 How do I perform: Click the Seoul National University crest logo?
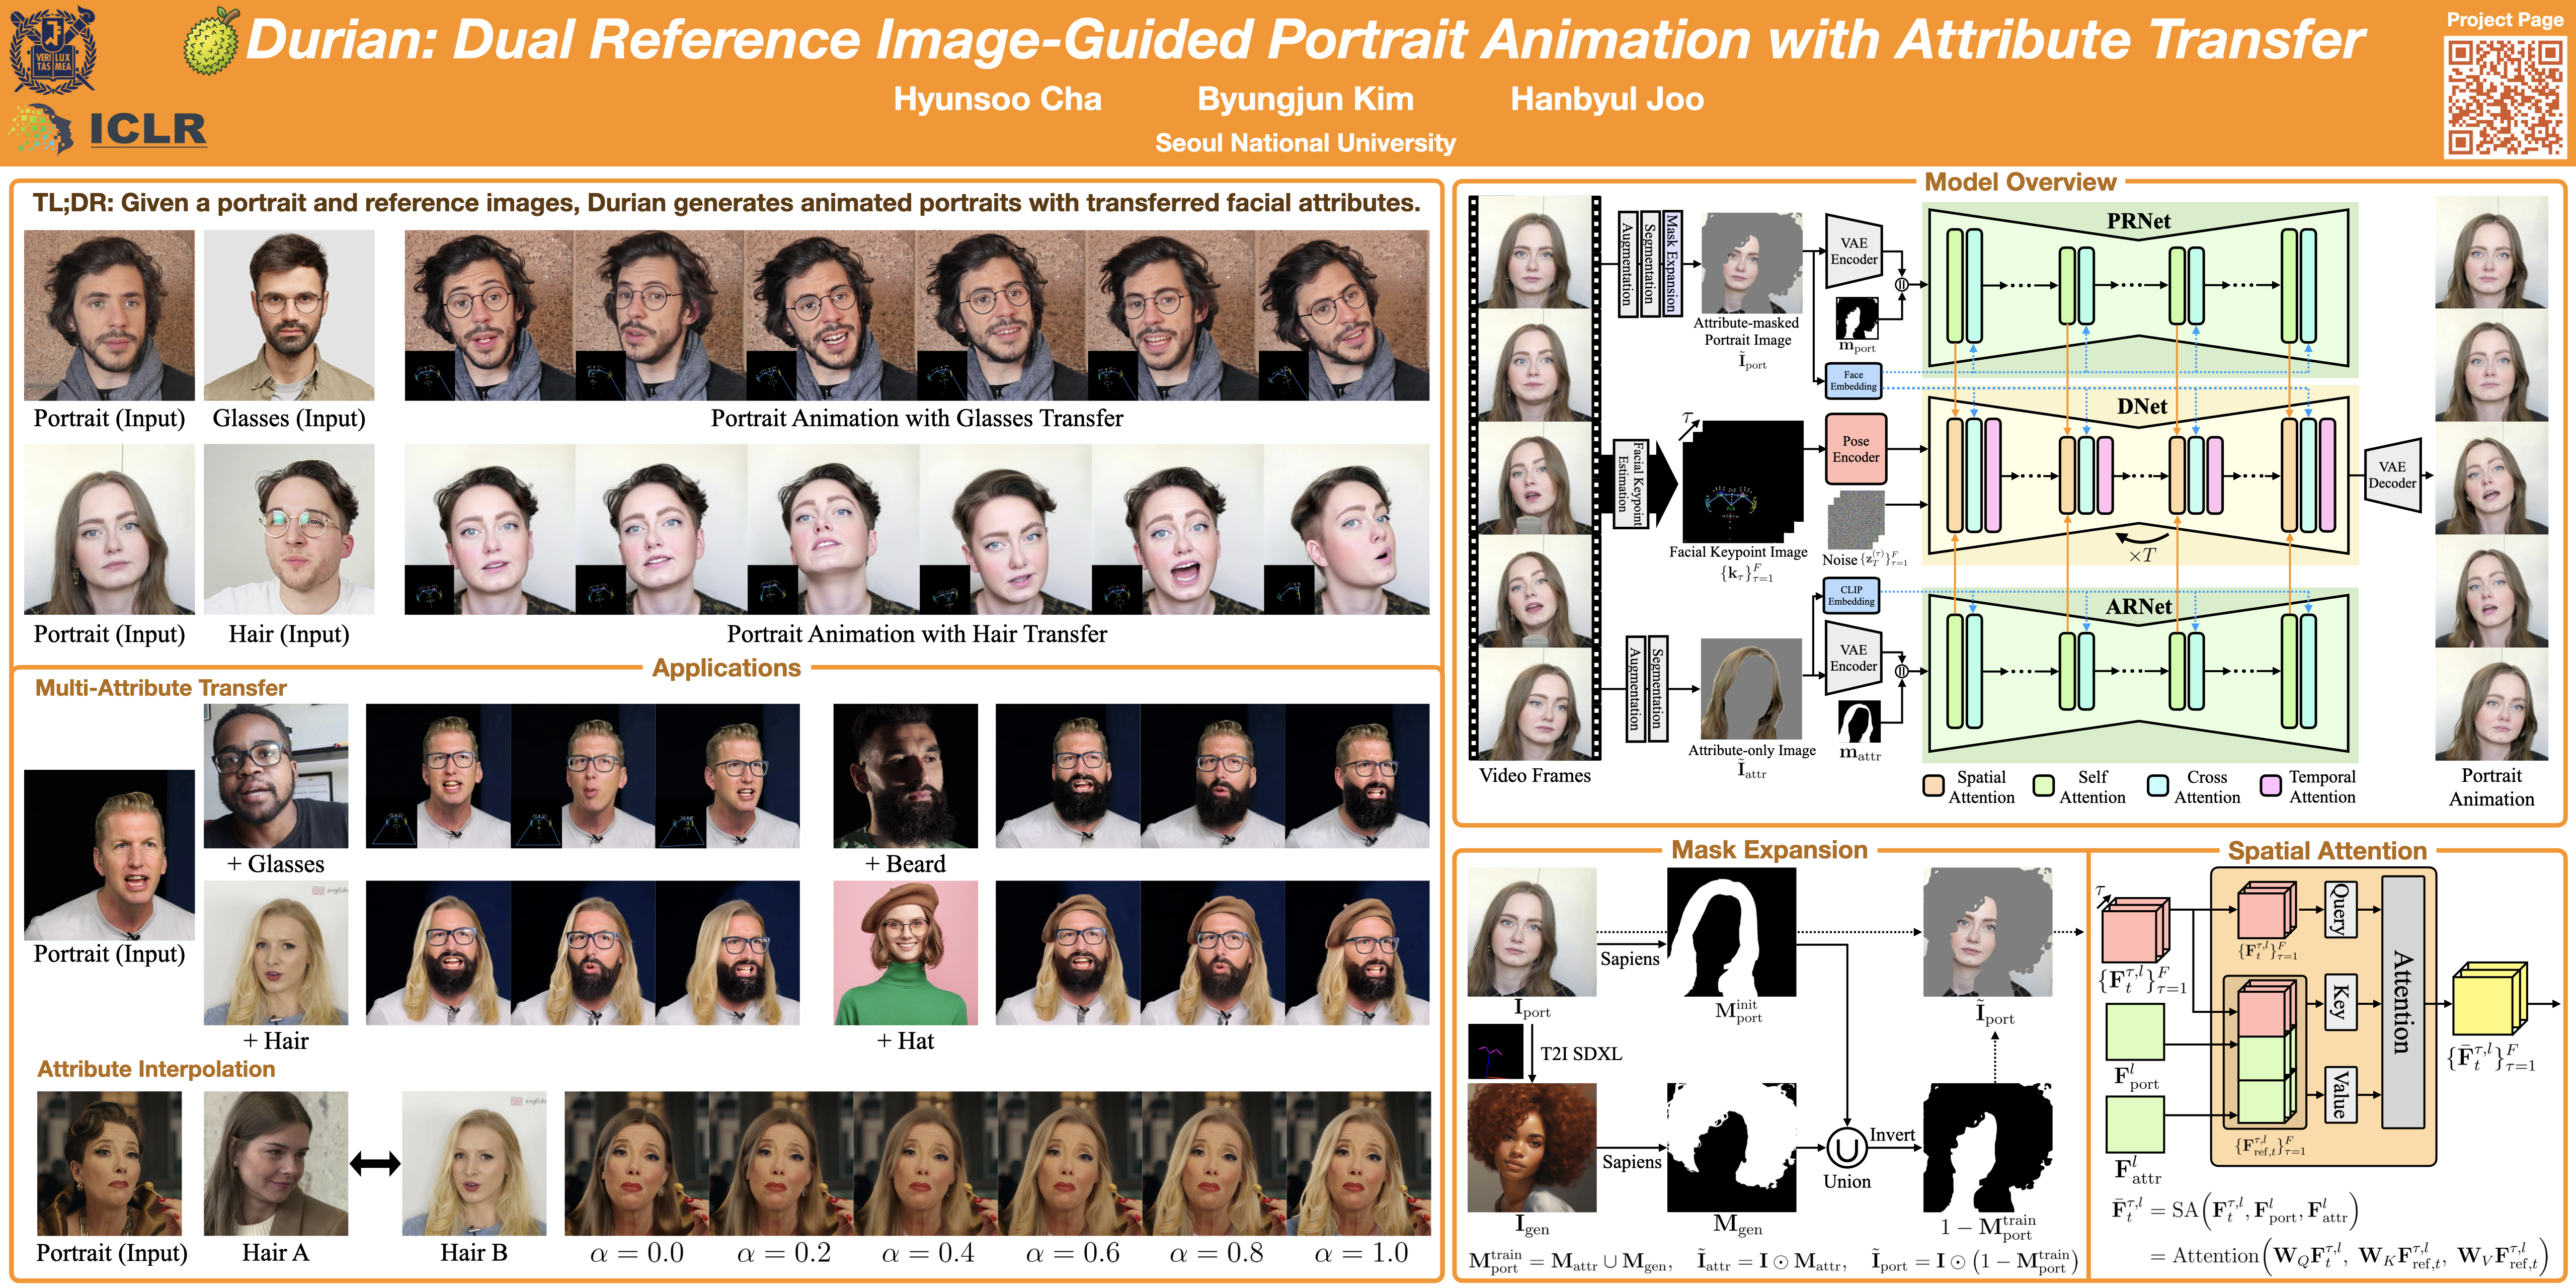[52, 50]
